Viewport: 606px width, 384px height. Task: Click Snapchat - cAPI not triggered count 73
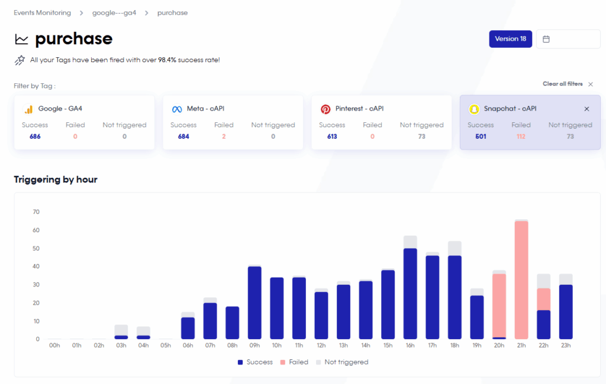point(570,136)
